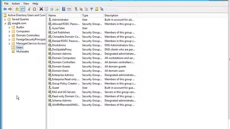The width and height of the screenshot is (230, 129).
Task: Expand the ForeignSecurityPrincipals node
Action: (9, 39)
